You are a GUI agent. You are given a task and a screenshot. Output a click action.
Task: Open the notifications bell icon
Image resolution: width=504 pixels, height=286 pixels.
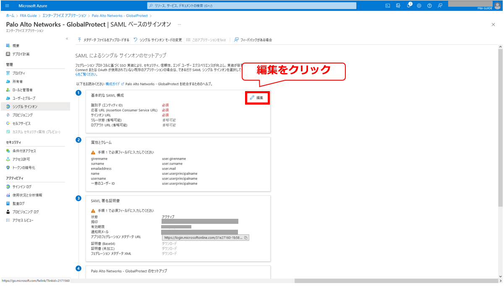(408, 6)
